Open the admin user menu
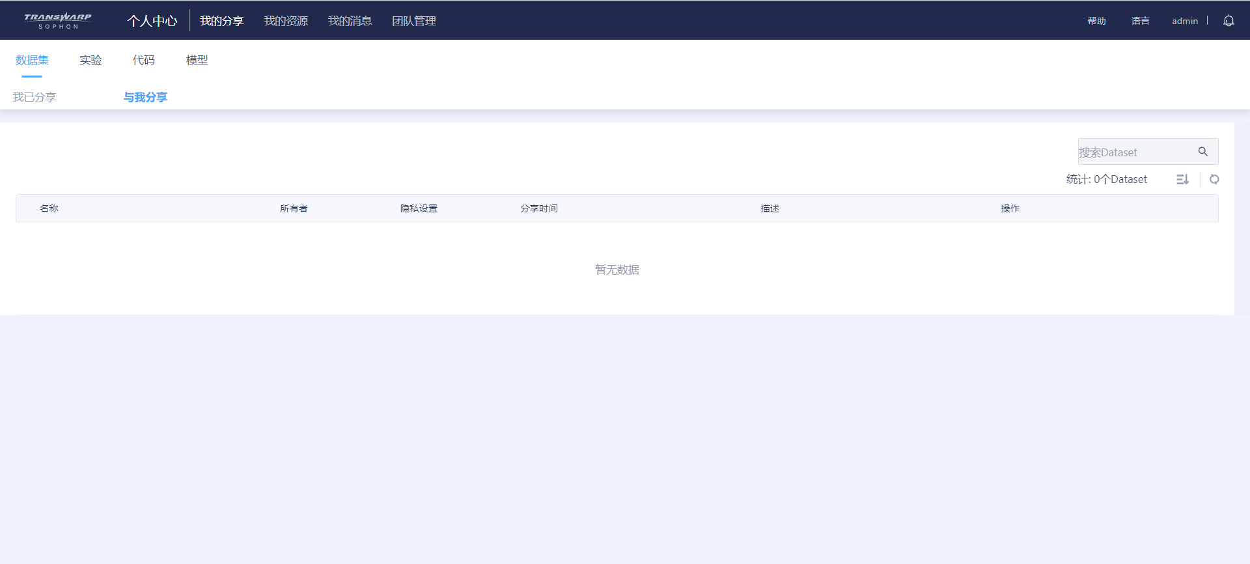Viewport: 1250px width, 564px height. (1185, 21)
